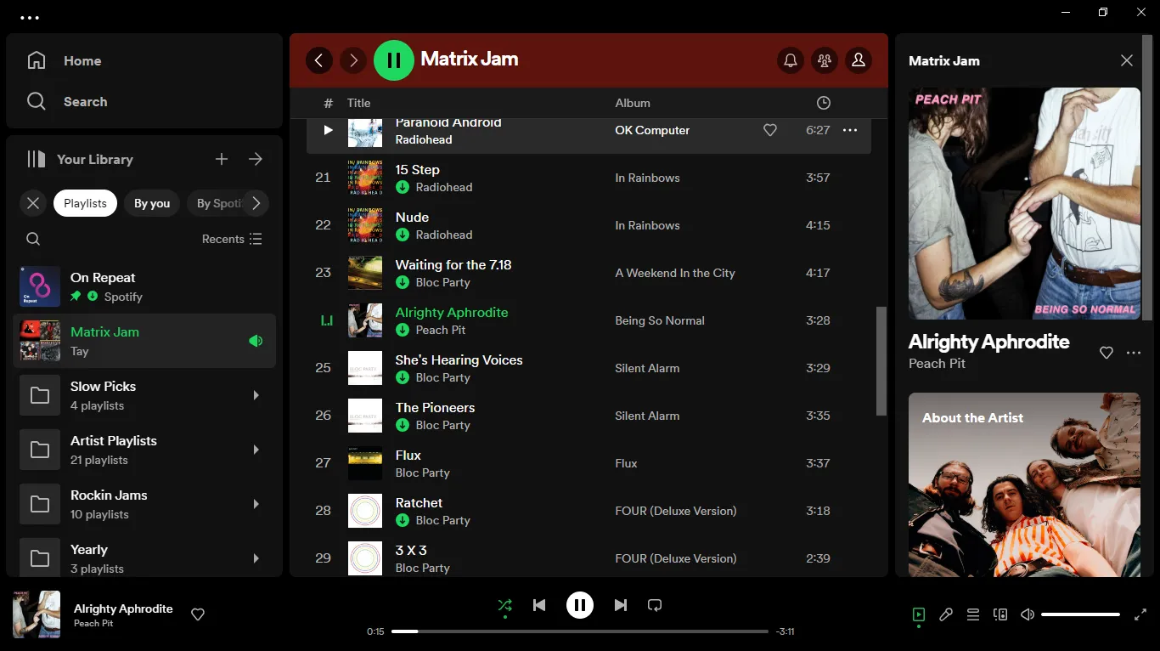Skip to next track
This screenshot has height=651, width=1160.
621,605
